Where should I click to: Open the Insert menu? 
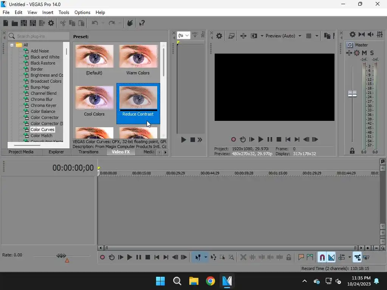pyautogui.click(x=48, y=12)
